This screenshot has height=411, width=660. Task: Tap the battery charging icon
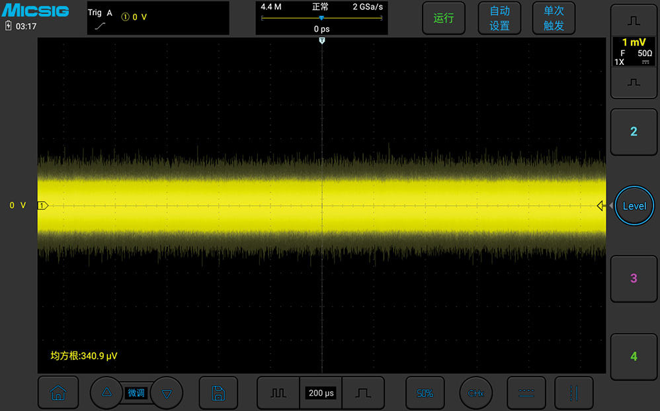tap(8, 26)
